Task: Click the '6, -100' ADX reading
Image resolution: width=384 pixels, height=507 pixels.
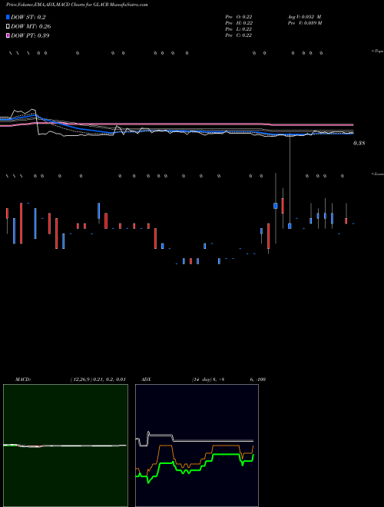Action: coord(257,379)
